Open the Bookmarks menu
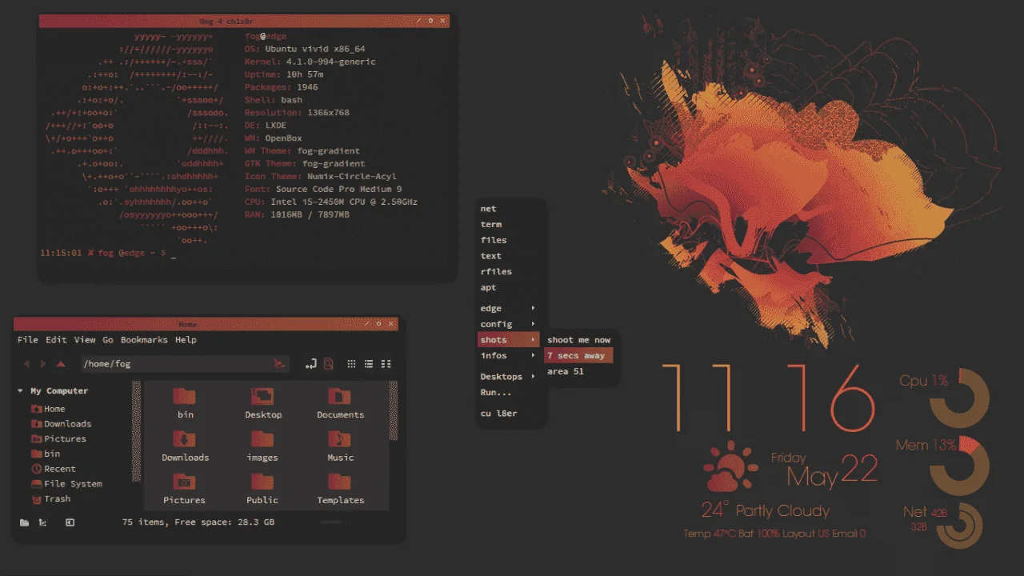This screenshot has height=576, width=1024. click(x=144, y=340)
